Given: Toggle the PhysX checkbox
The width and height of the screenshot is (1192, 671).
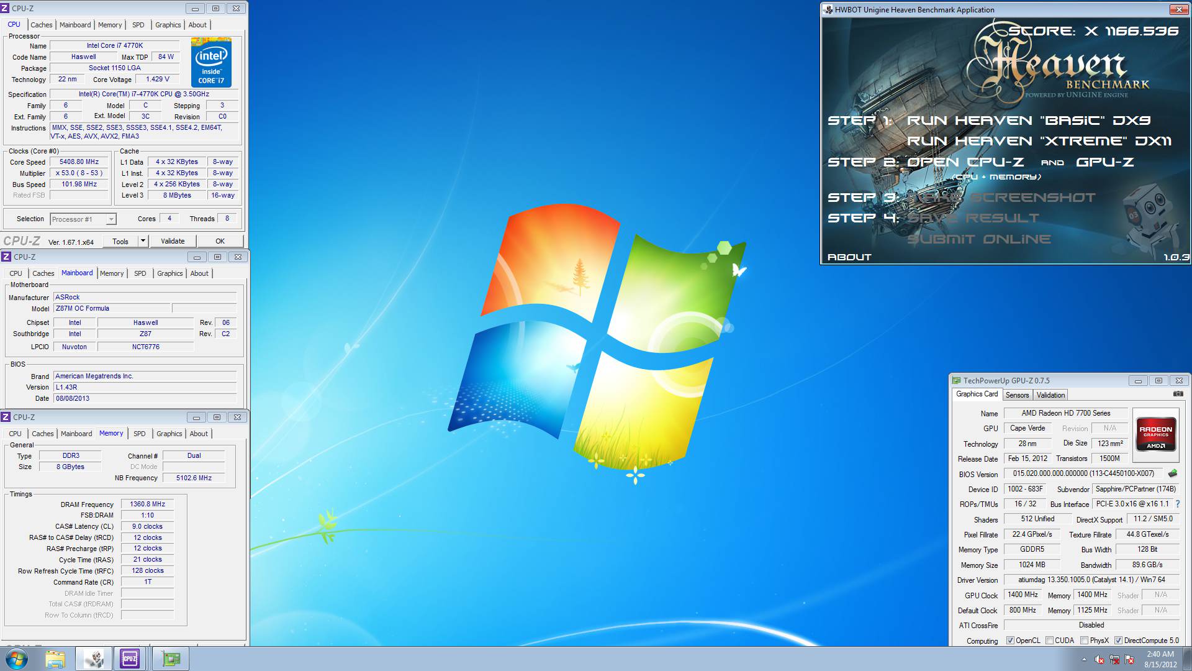Looking at the screenshot, I should click(1084, 641).
